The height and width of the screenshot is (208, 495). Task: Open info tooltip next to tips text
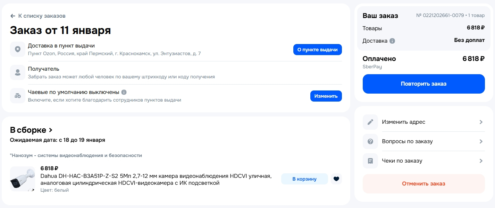click(x=124, y=92)
